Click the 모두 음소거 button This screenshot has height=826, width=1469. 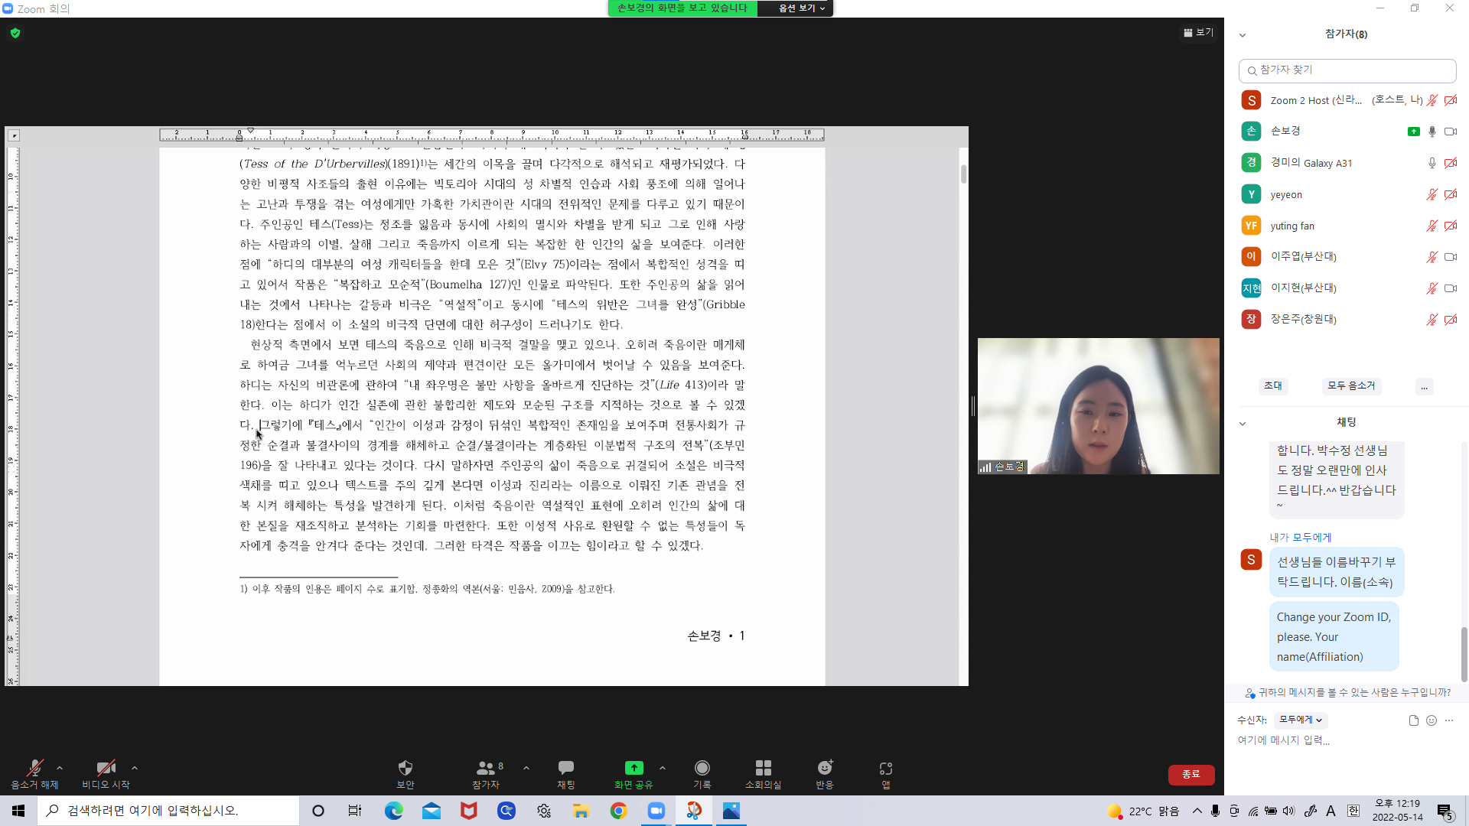coord(1350,385)
